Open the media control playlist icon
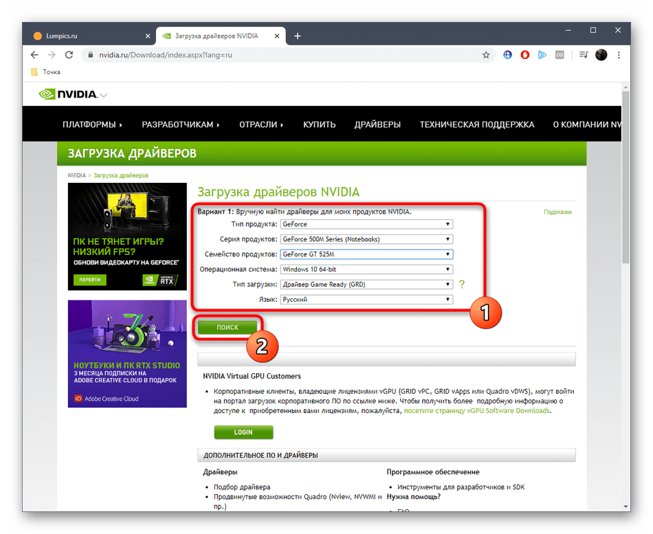The image size is (653, 534). [584, 55]
